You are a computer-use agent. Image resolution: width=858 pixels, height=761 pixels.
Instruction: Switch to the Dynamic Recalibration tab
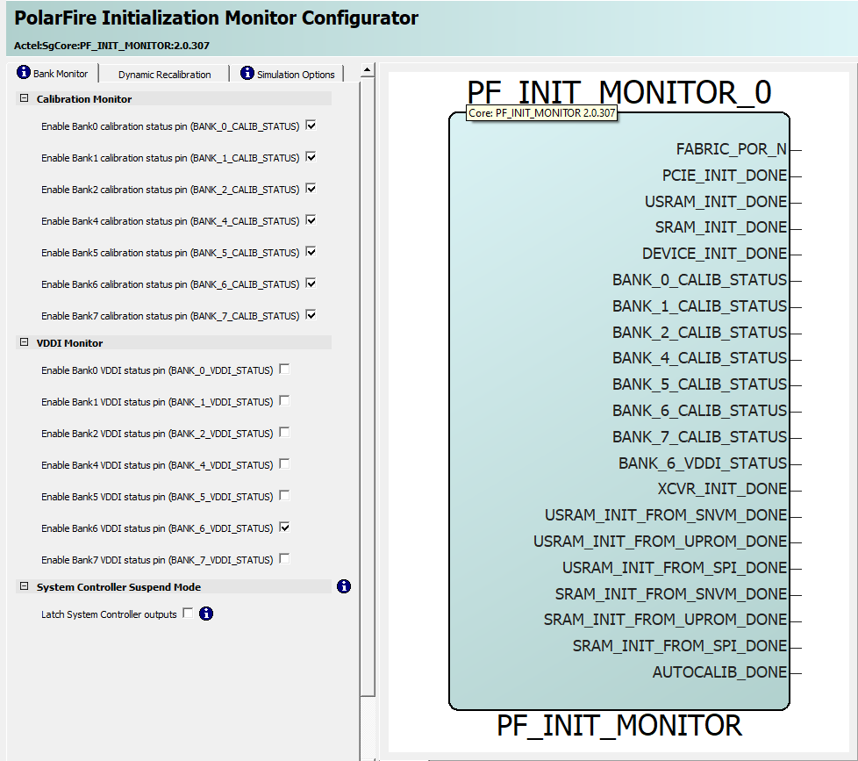coord(164,75)
